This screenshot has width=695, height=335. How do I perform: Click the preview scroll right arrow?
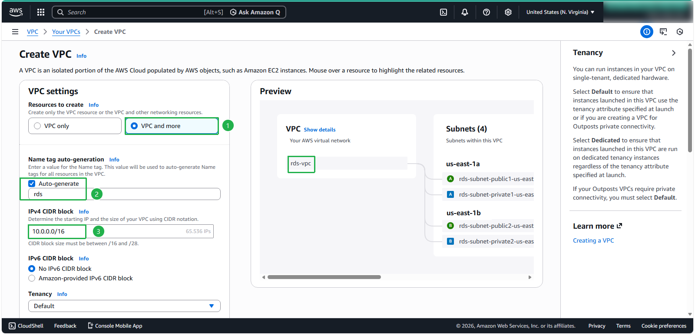click(x=530, y=277)
